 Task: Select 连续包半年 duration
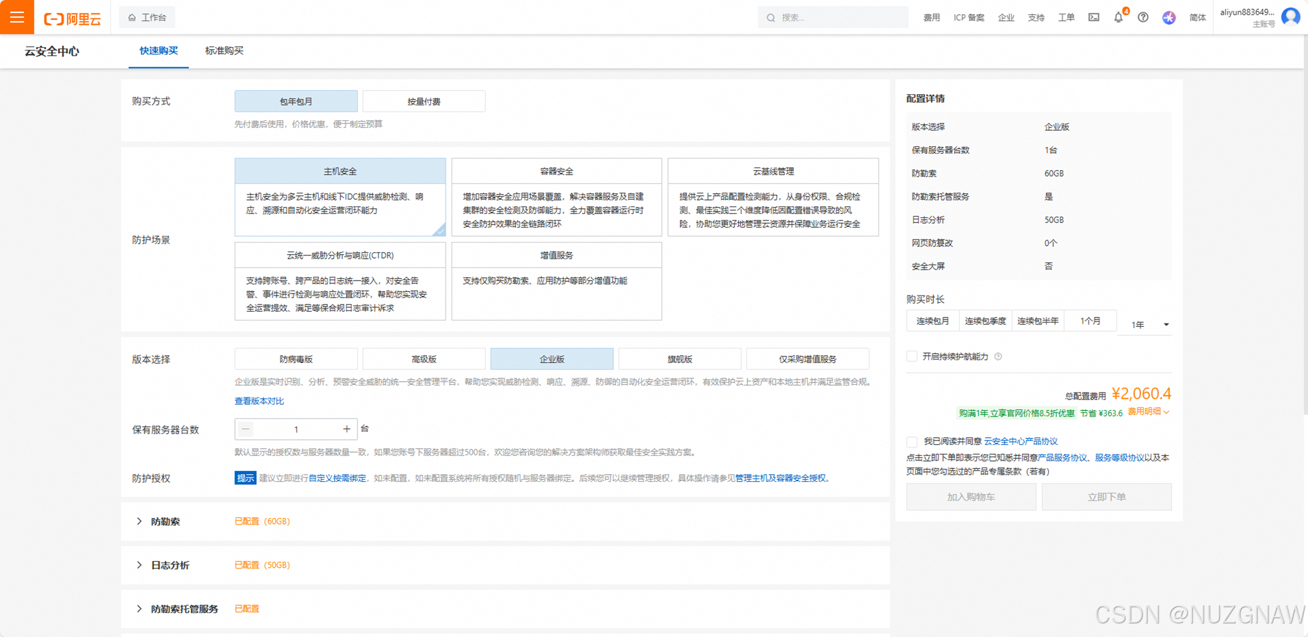pos(1038,321)
